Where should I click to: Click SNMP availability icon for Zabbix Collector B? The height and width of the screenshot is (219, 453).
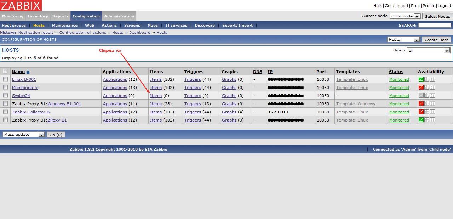point(427,112)
